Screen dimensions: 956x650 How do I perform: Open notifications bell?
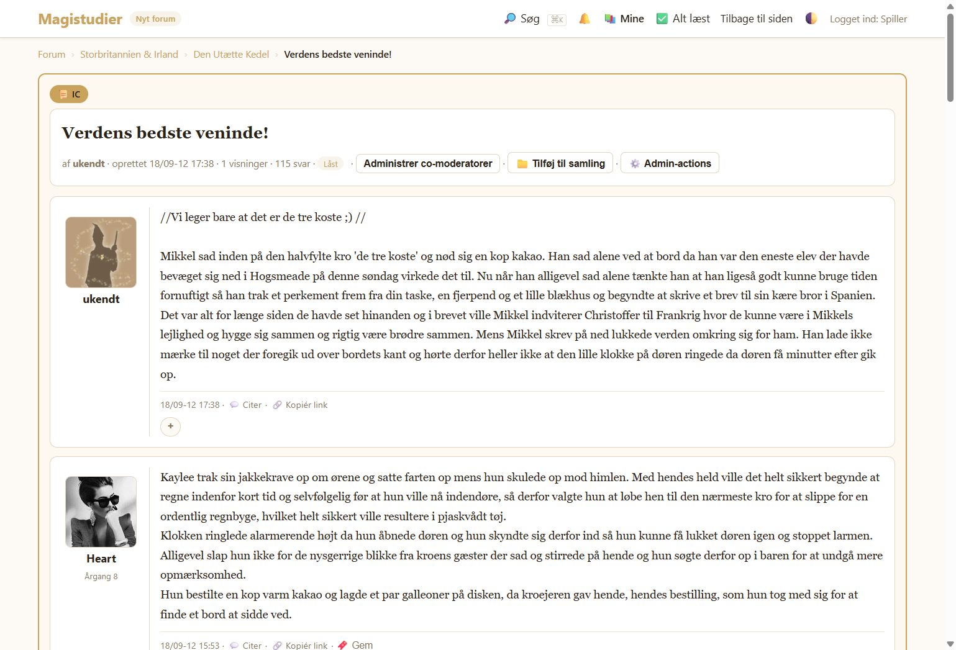coord(585,19)
